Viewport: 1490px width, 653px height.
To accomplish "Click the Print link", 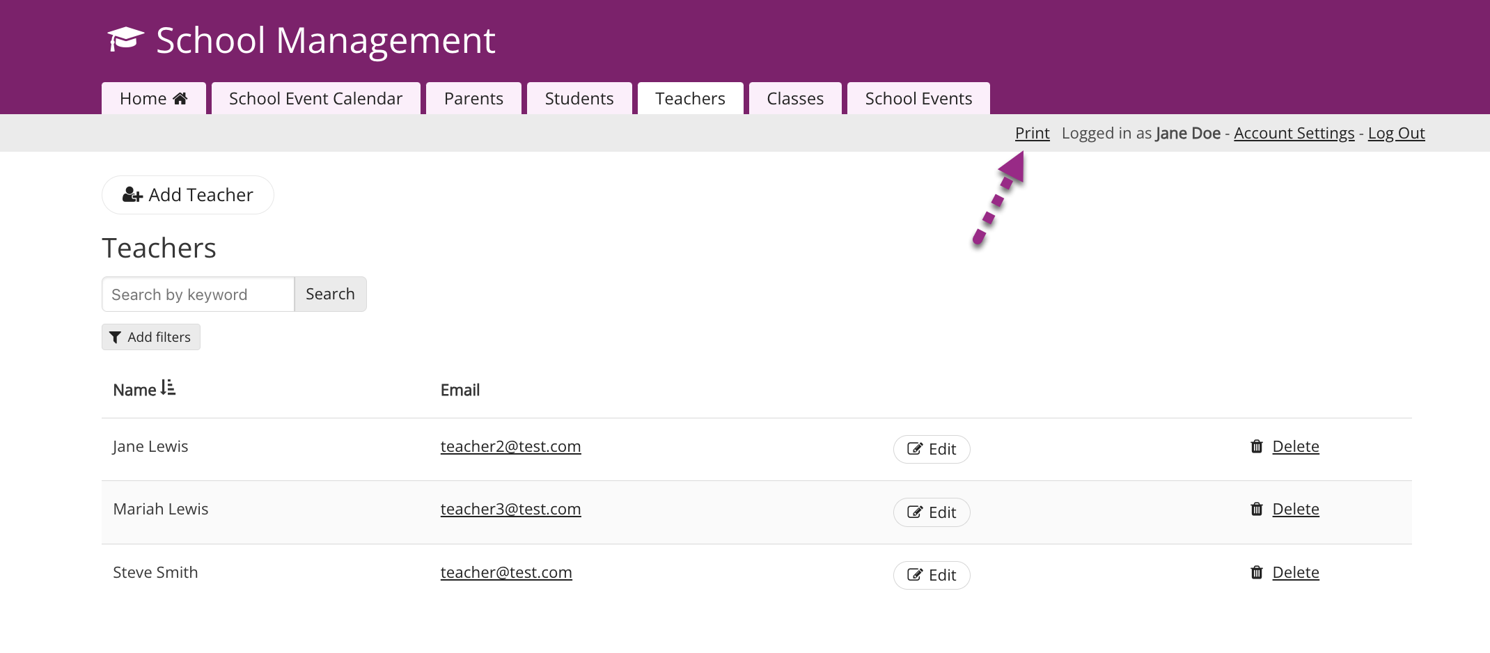I will 1032,133.
